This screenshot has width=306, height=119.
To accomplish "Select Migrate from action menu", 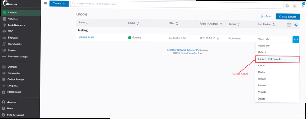I will tap(277, 92).
